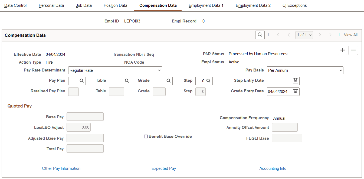Enable the Benefit Base Override checkbox
The height and width of the screenshot is (179, 364).
[x=146, y=136]
